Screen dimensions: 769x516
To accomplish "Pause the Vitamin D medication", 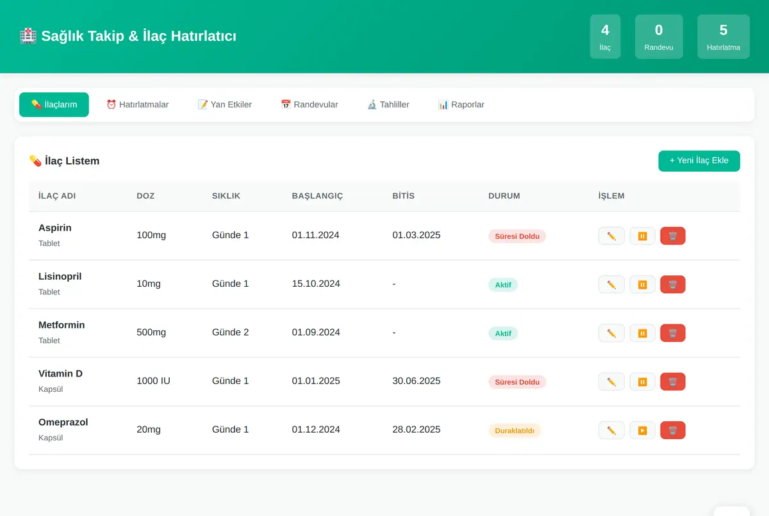I will pos(642,382).
